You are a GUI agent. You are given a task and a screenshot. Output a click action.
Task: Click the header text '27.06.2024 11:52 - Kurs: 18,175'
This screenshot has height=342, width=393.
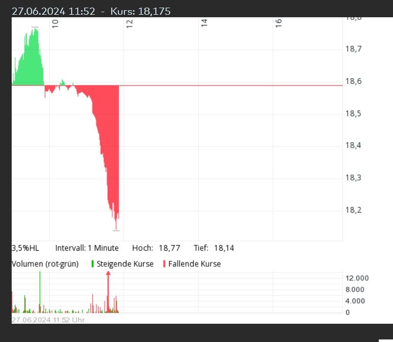tap(91, 11)
